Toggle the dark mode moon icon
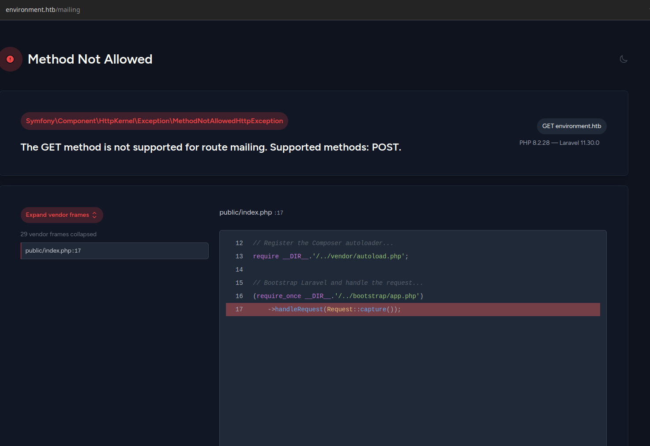This screenshot has height=446, width=650. 624,59
